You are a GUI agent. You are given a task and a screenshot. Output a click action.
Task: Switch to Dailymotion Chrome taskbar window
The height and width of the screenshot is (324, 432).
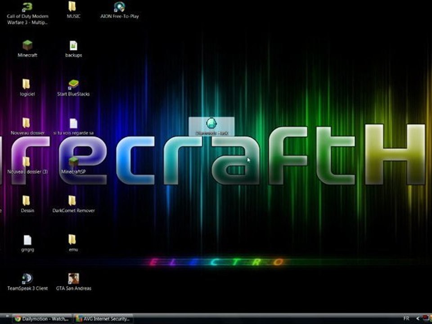(42, 319)
